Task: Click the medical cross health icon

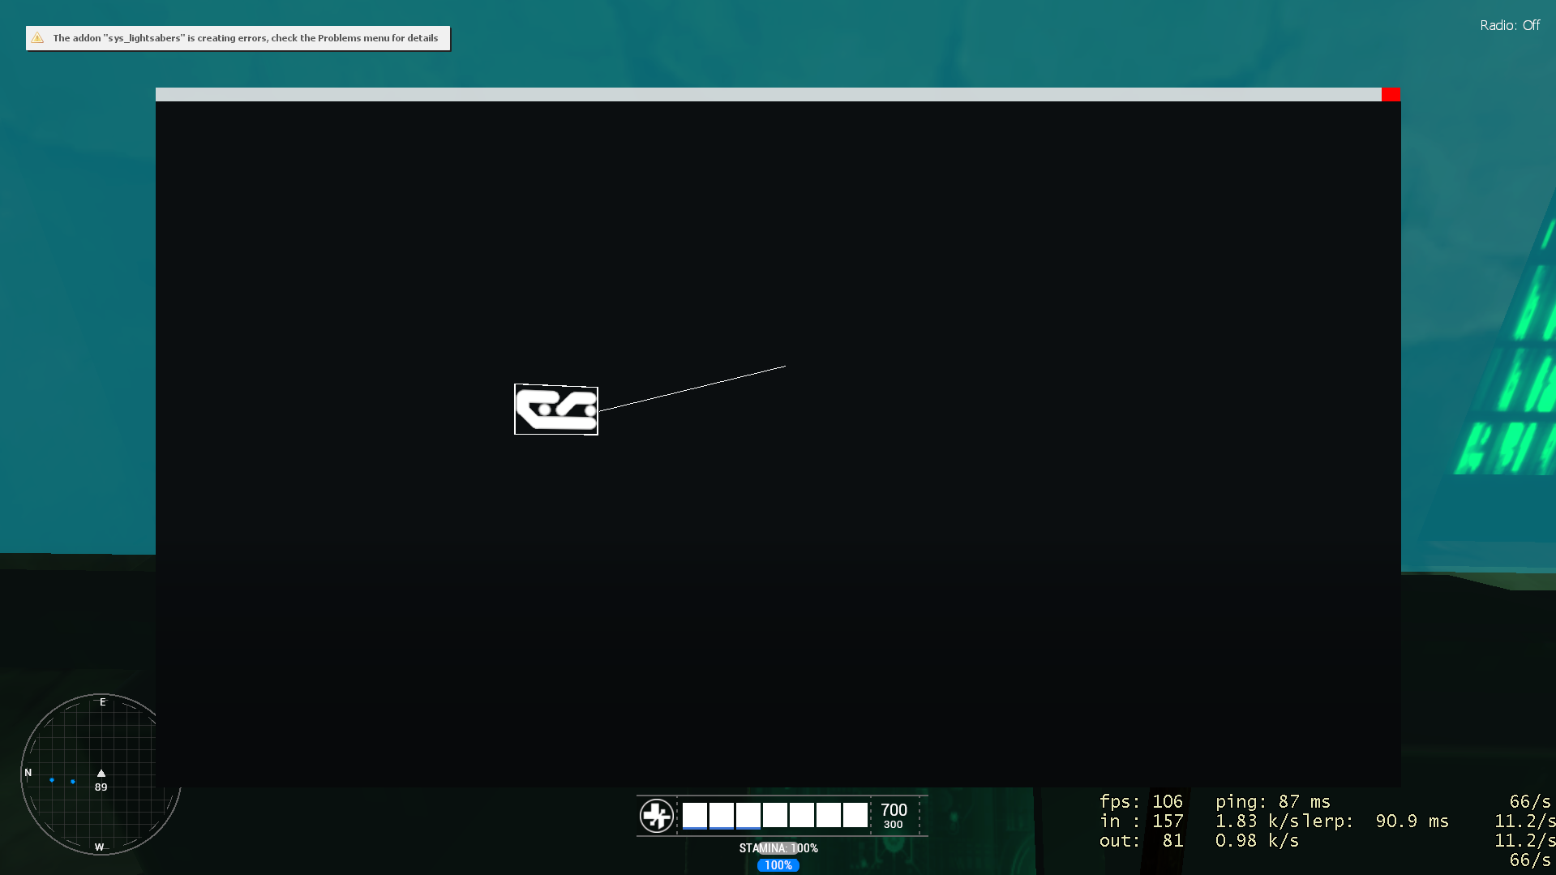Action: [x=656, y=815]
